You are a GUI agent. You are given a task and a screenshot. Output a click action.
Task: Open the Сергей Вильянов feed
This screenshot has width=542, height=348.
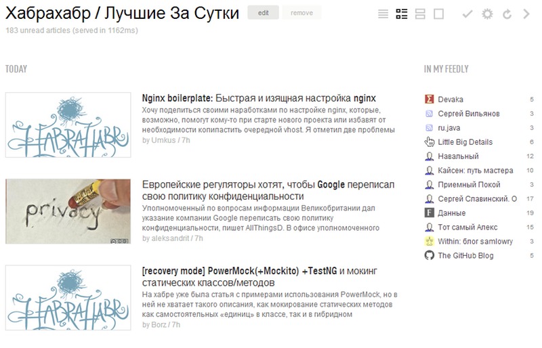(469, 114)
